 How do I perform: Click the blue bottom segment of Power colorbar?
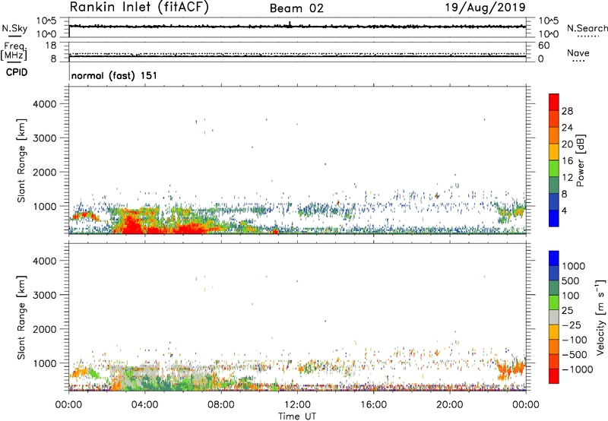[554, 218]
